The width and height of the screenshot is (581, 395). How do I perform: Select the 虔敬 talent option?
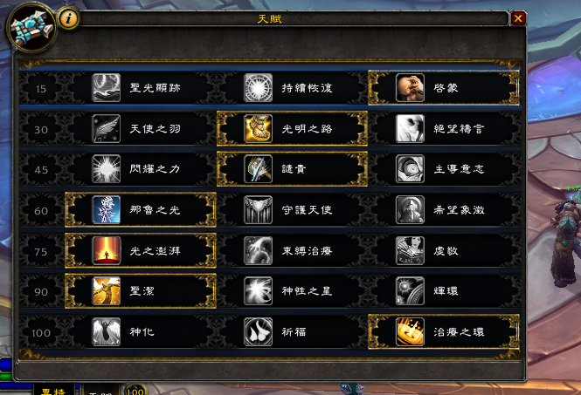(445, 250)
